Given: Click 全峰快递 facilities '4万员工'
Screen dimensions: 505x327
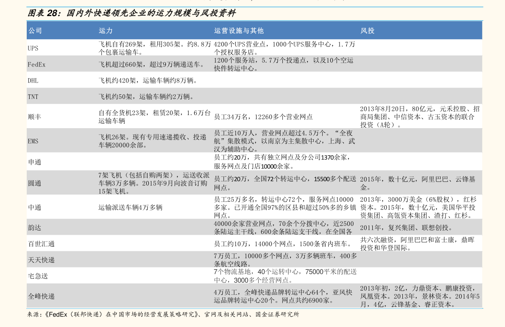Looking at the screenshot, I should 226,292.
